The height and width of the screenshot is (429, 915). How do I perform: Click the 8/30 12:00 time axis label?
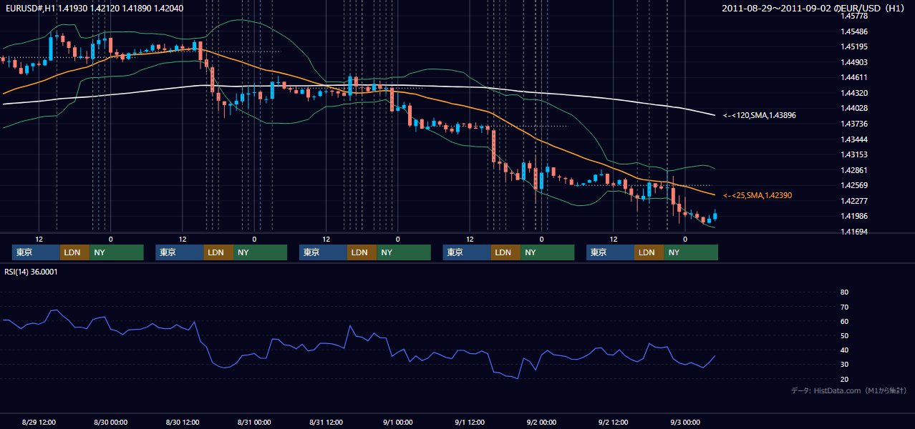tap(182, 423)
